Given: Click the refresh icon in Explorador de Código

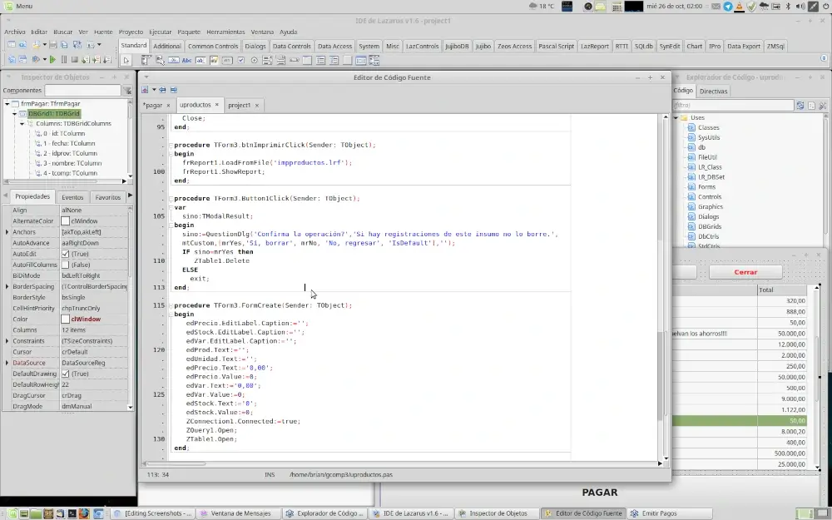Looking at the screenshot, I should coord(800,106).
